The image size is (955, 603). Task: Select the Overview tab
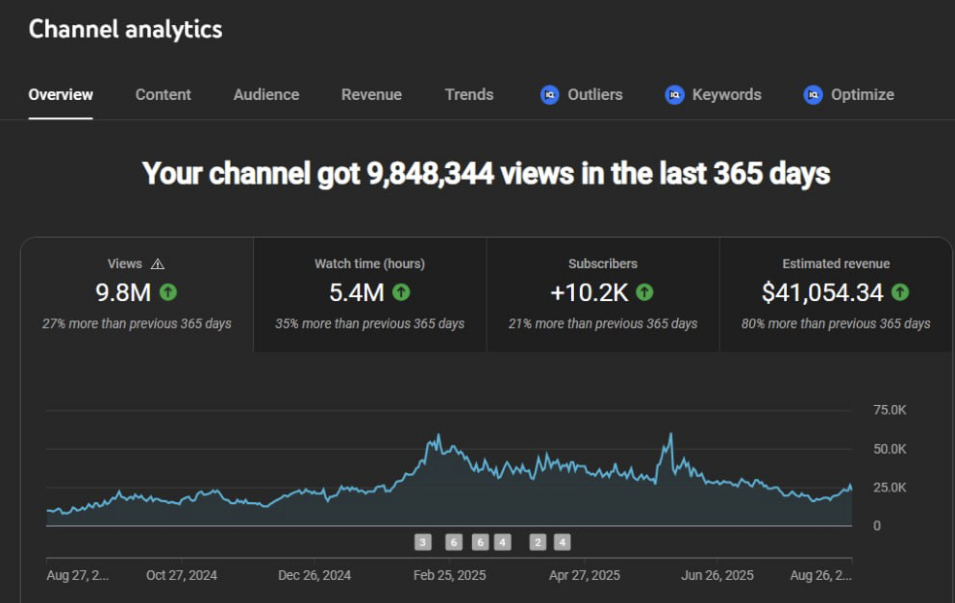61,95
